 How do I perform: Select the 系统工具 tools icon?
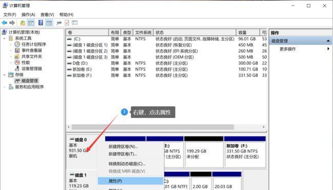(x=11, y=38)
